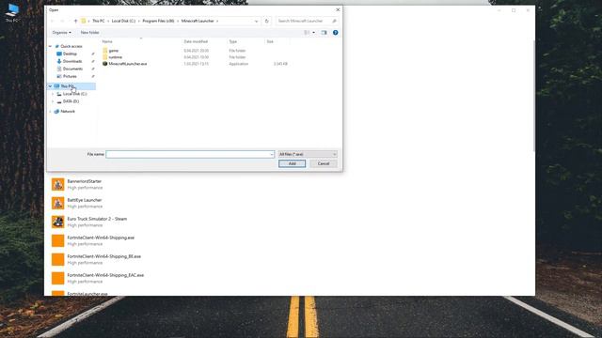Select Network in navigation pane
Screen dimensions: 602x338
pos(68,112)
